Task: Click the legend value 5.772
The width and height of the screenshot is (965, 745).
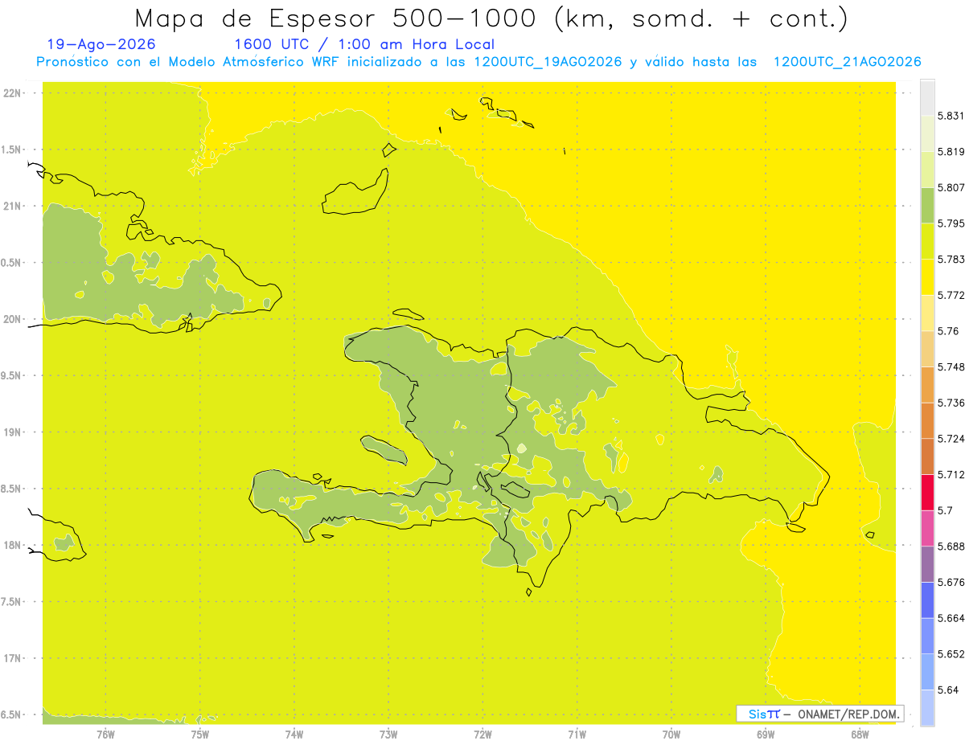Action: pos(951,295)
